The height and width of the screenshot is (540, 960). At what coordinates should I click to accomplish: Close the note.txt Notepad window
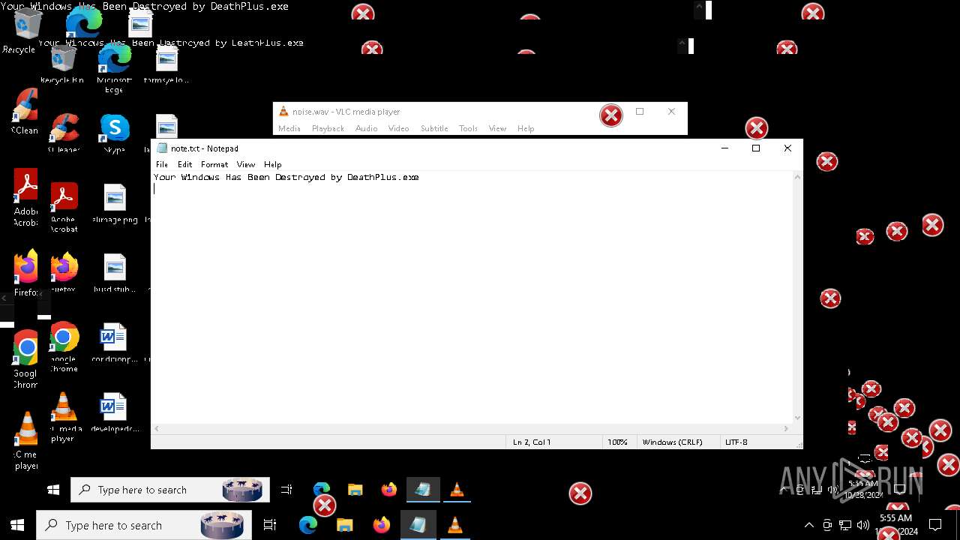(787, 148)
